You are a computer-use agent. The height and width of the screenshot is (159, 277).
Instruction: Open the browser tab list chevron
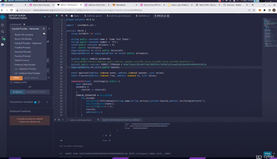click(x=264, y=5)
